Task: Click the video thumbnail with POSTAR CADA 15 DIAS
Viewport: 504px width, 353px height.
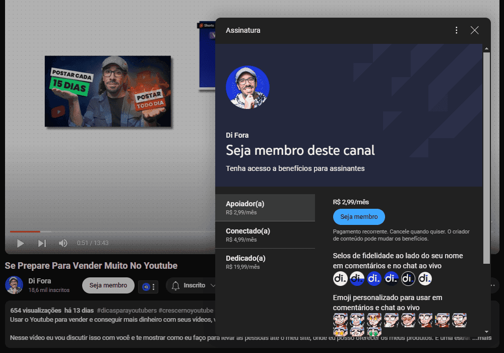Action: [108, 91]
